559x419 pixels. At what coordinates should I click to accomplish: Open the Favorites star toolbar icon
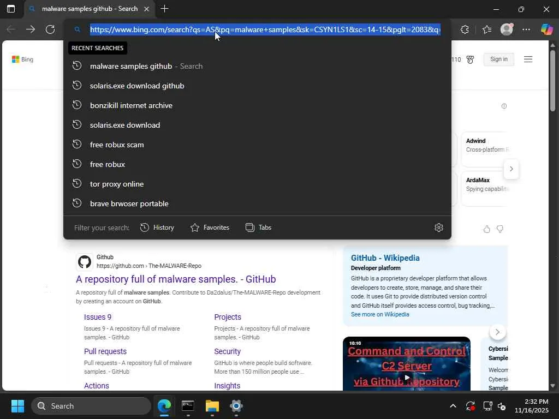pos(487,29)
